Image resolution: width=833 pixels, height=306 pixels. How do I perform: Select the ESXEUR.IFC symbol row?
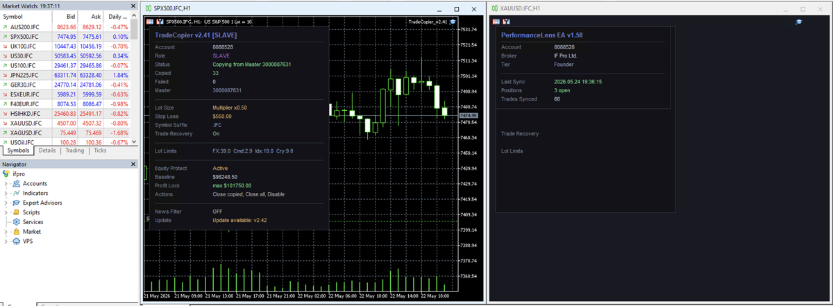[65, 94]
